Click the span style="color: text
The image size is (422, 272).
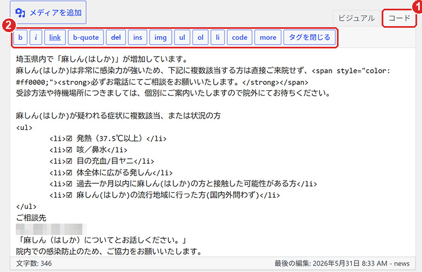point(351,71)
